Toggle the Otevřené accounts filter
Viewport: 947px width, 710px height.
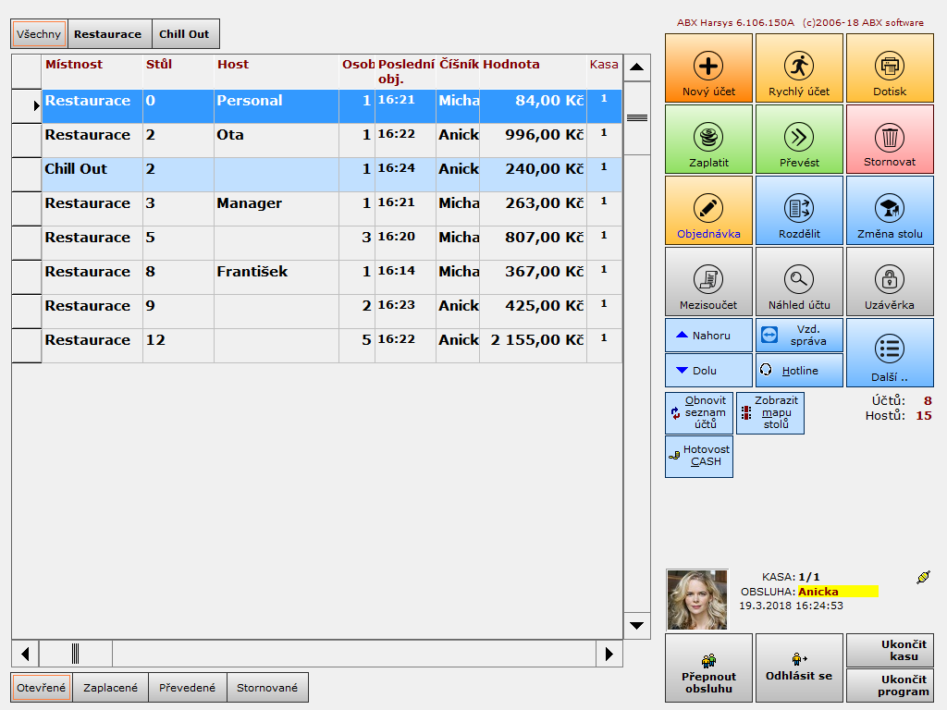[41, 688]
